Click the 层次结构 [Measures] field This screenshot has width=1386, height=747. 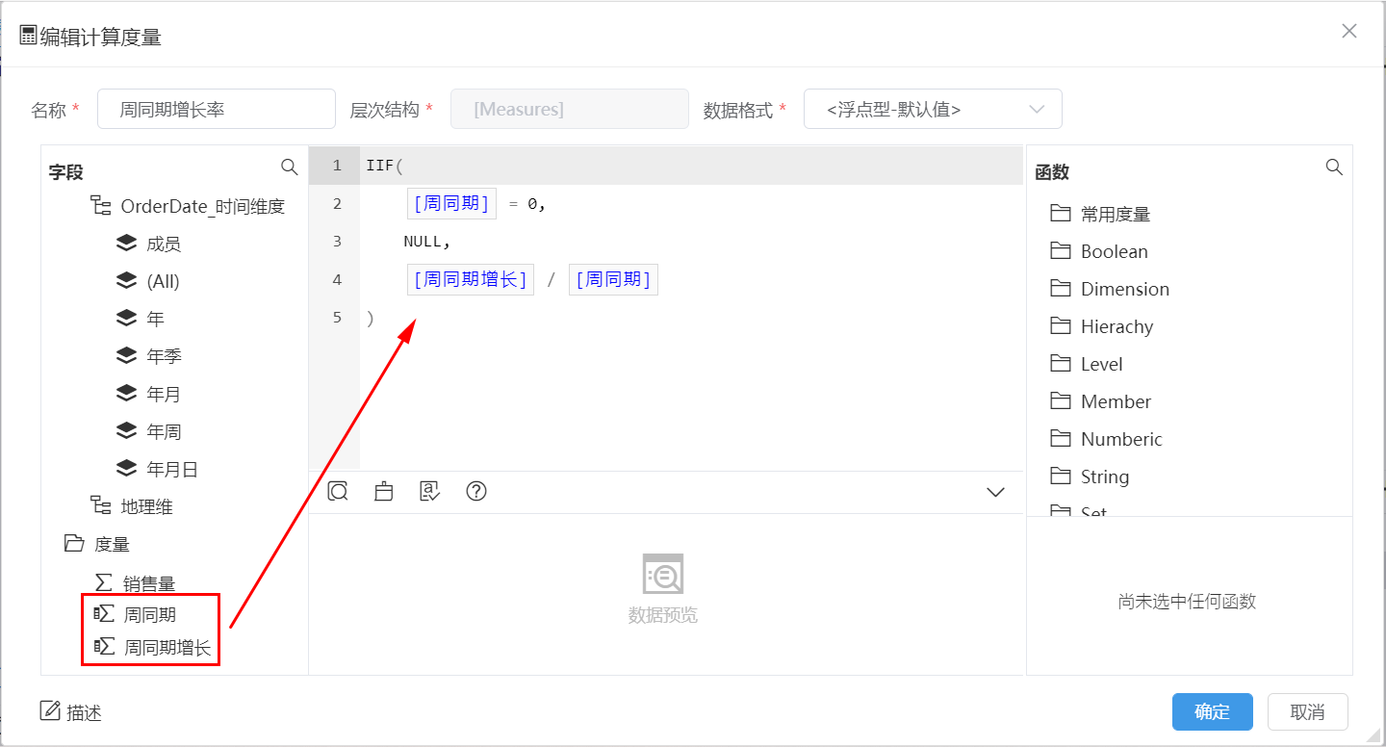570,109
